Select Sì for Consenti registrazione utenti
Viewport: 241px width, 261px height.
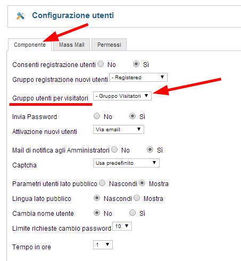pos(136,64)
